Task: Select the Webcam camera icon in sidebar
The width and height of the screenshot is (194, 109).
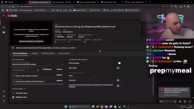Action: pos(4,27)
